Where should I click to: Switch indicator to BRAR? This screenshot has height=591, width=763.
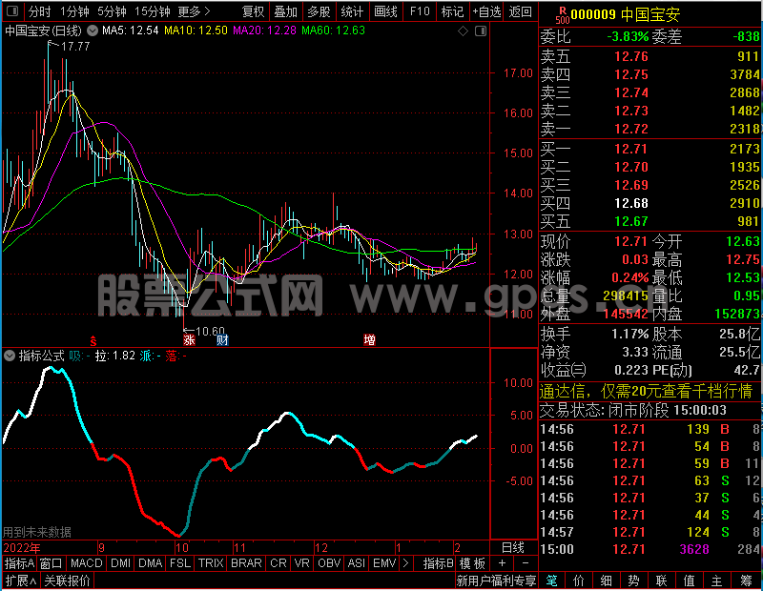pos(246,563)
